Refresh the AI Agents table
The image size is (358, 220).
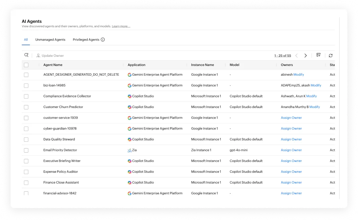(331, 55)
